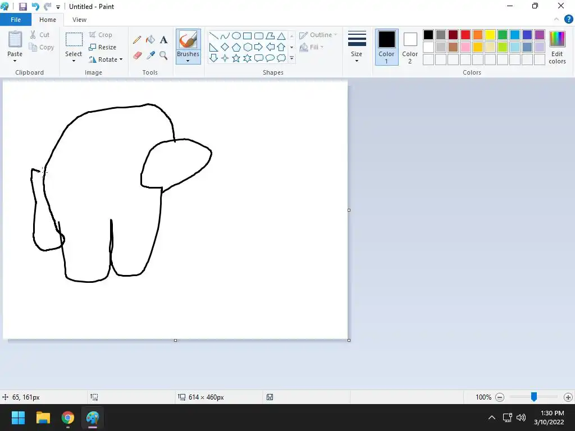Open Windows Start menu
Viewport: 575px width, 431px height.
click(x=18, y=418)
